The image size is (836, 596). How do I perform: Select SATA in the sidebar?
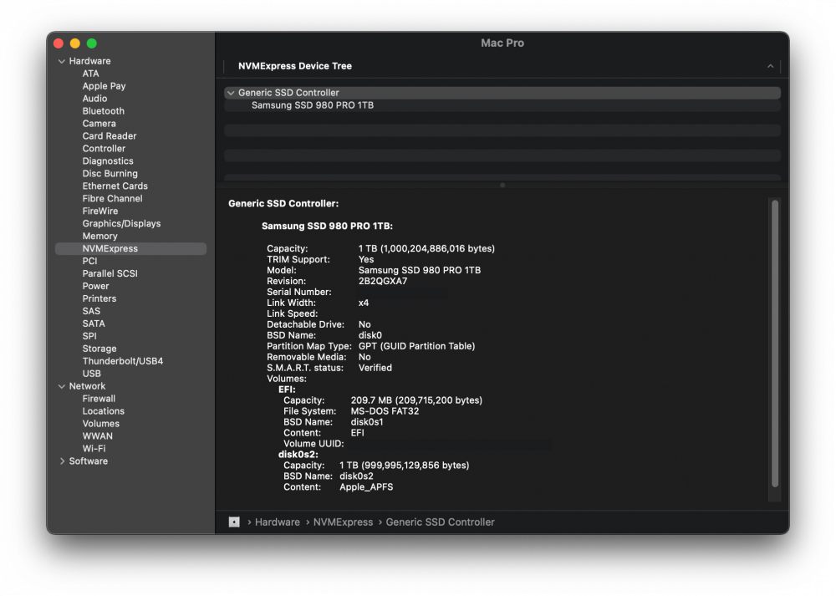point(94,323)
